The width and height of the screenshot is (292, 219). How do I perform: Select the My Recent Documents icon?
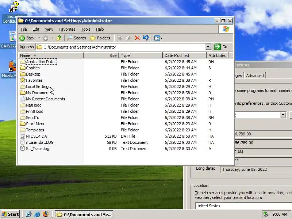coord(23,99)
